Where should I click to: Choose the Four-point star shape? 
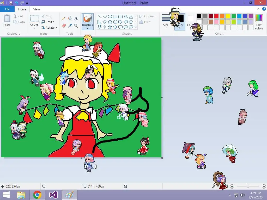click(x=105, y=27)
